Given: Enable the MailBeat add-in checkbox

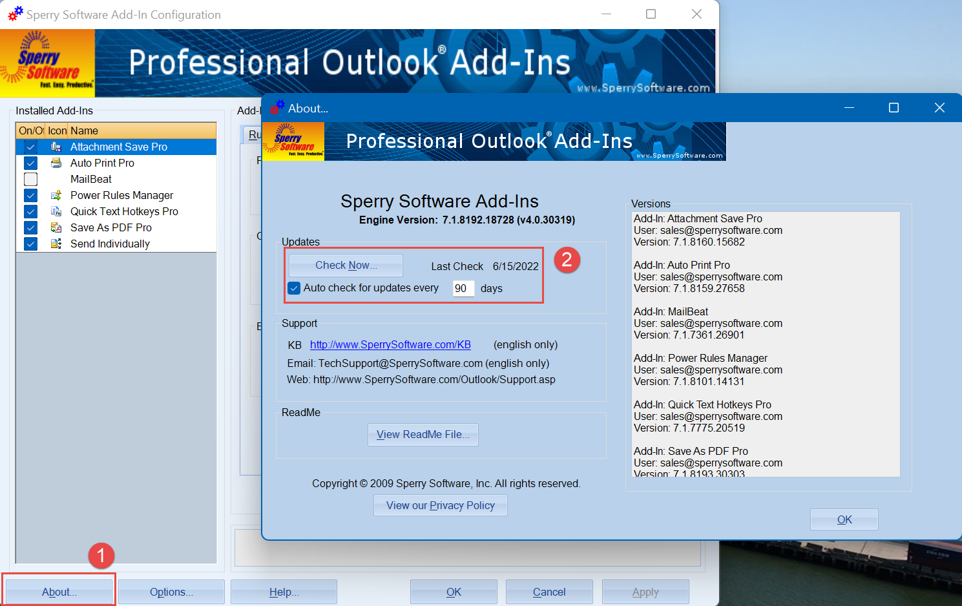Looking at the screenshot, I should coord(30,179).
